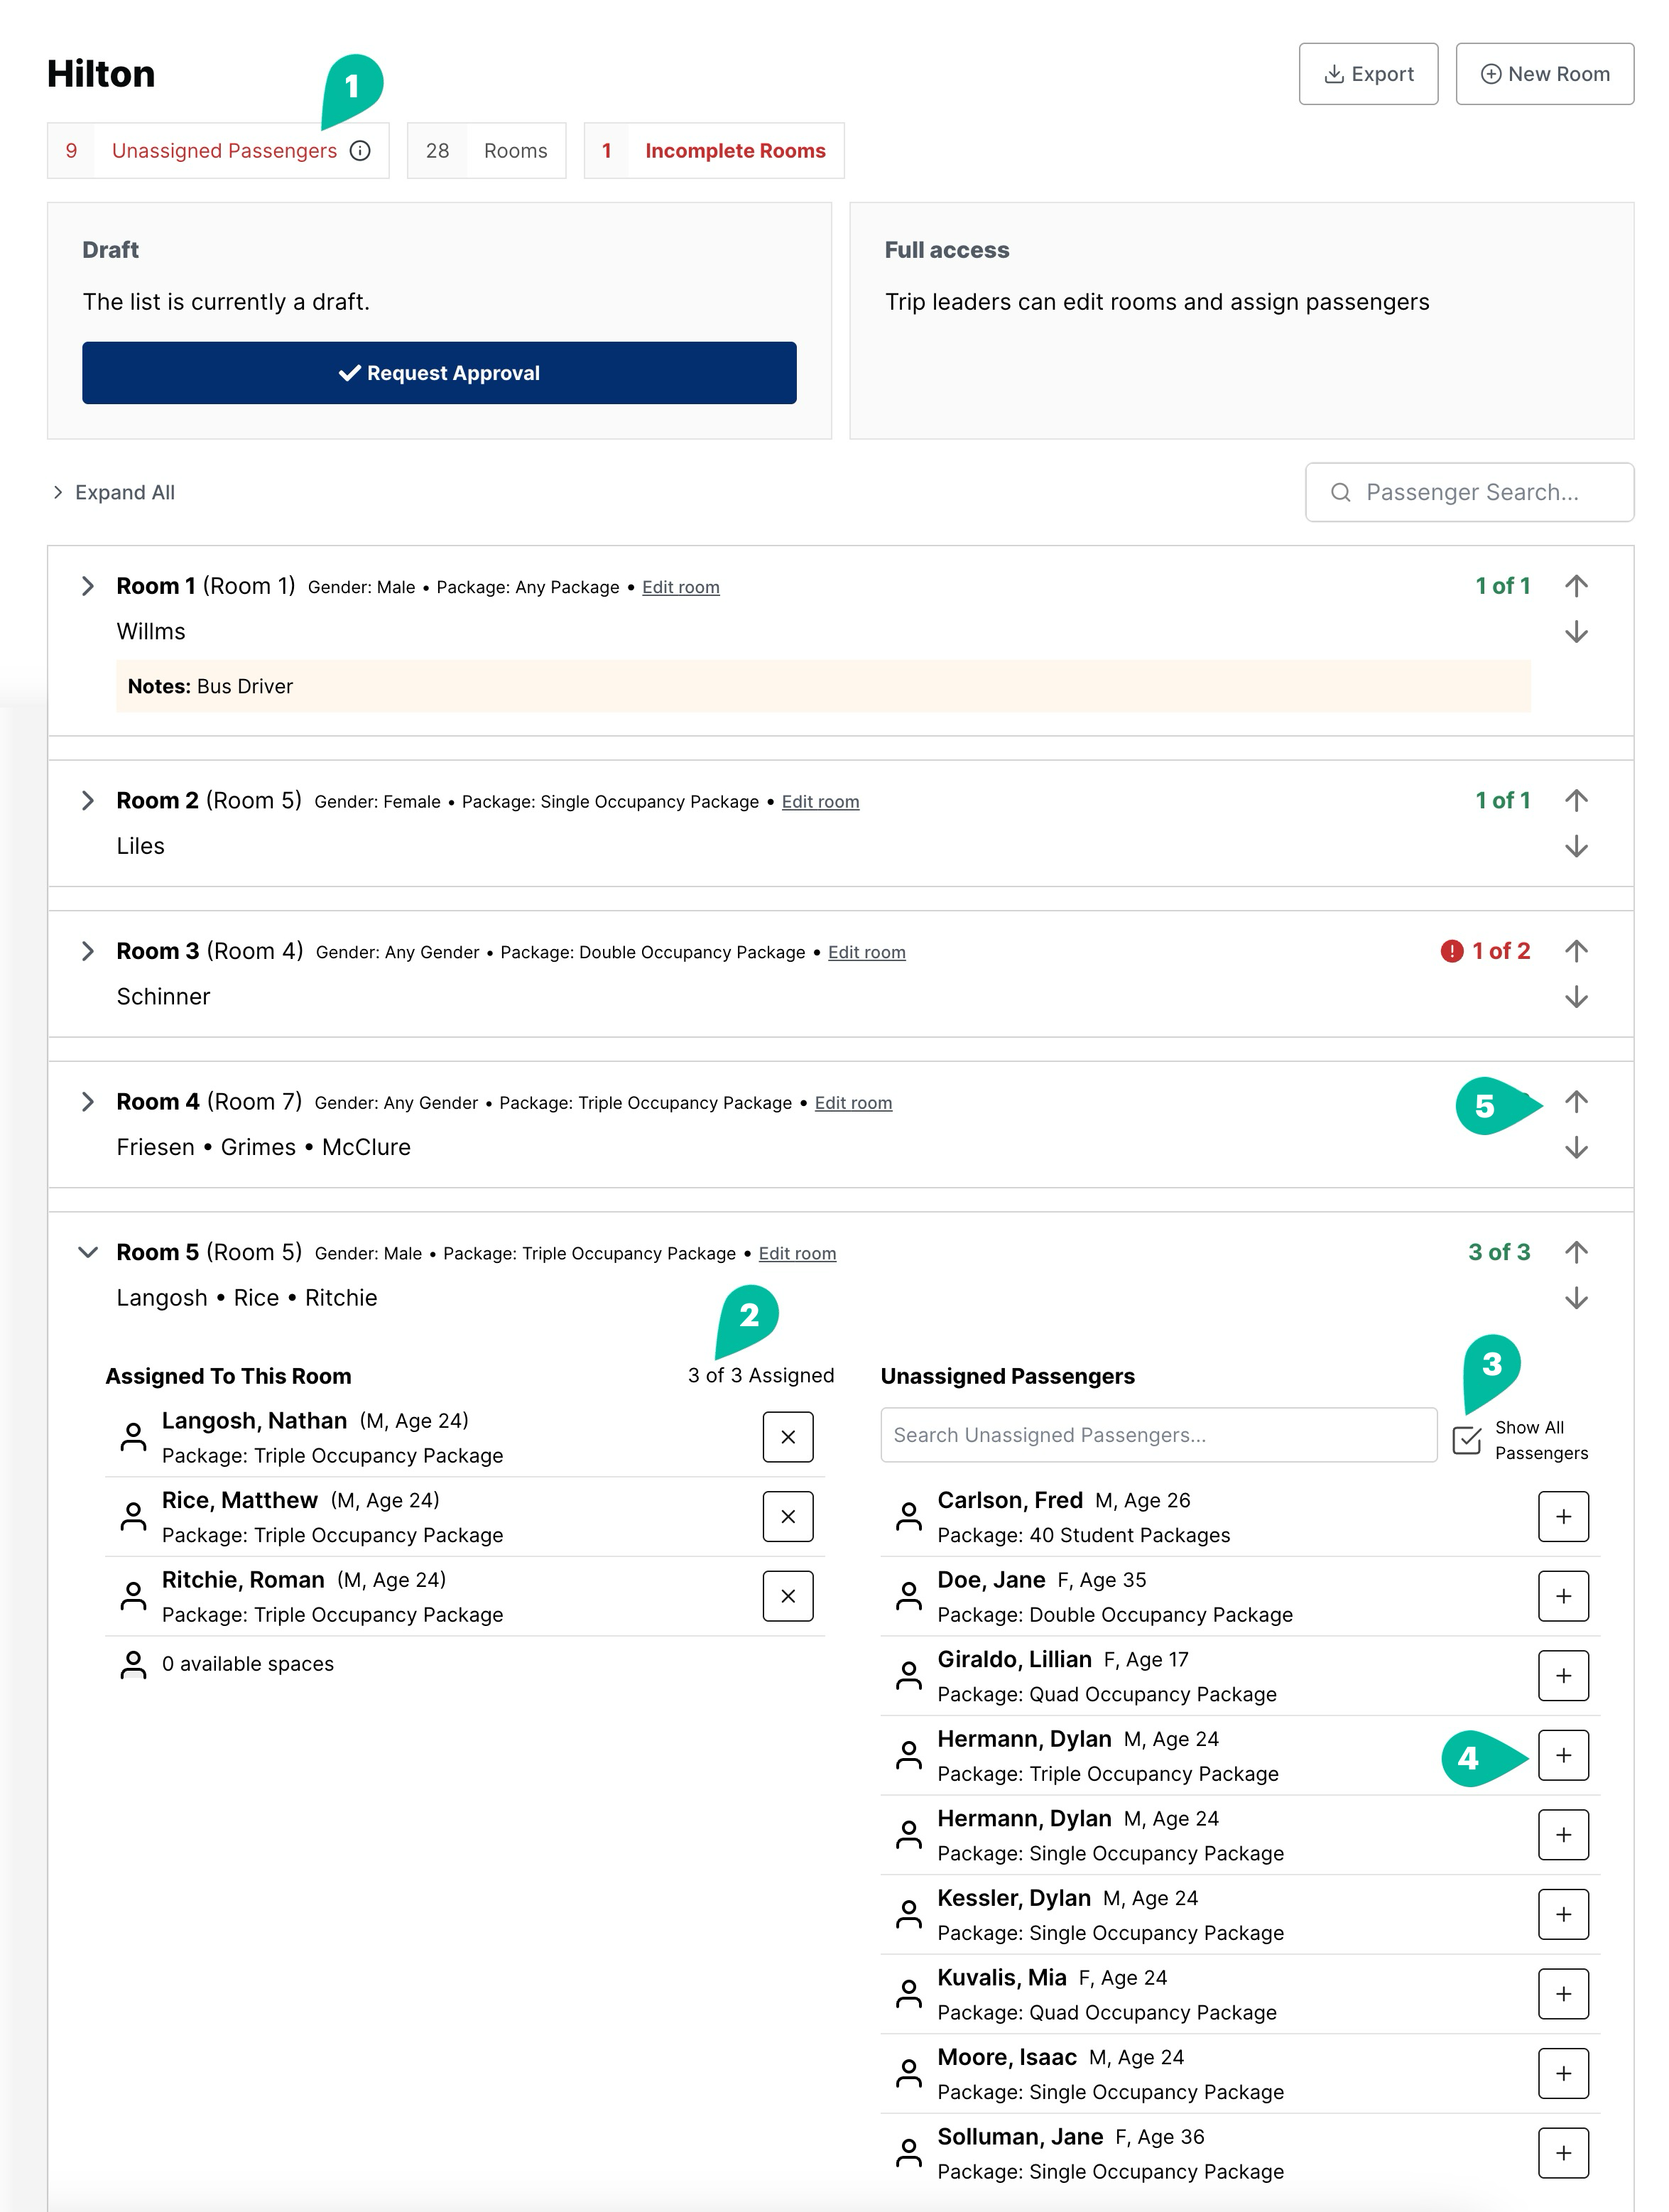Move Room 1 down with arrow
Image resolution: width=1669 pixels, height=2212 pixels.
tap(1576, 632)
